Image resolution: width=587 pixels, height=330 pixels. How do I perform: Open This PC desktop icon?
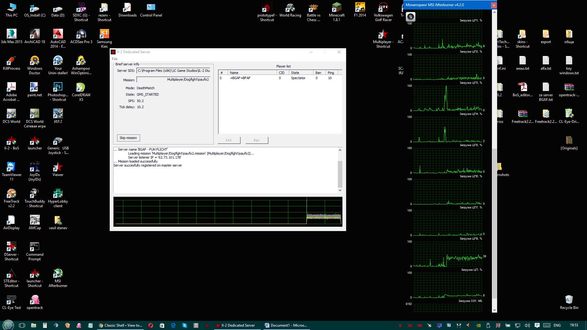[x=12, y=10]
